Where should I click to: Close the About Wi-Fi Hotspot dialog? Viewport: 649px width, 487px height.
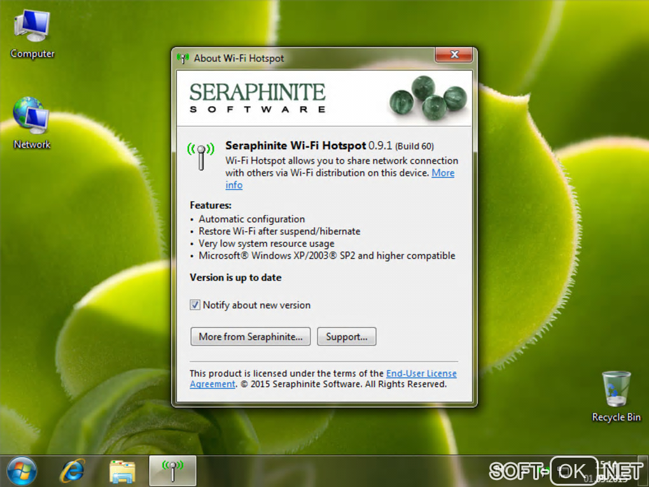pos(454,55)
